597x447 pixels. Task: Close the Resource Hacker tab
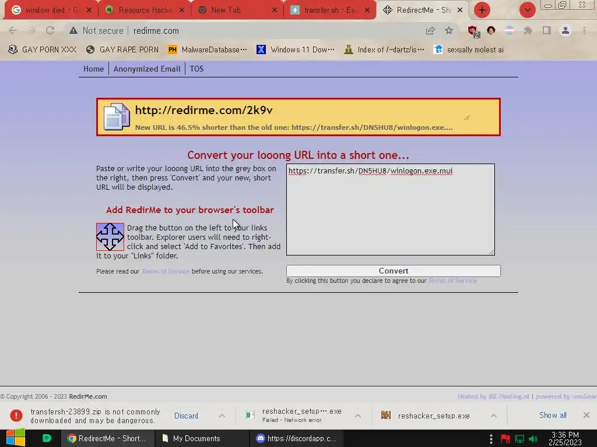coord(182,10)
